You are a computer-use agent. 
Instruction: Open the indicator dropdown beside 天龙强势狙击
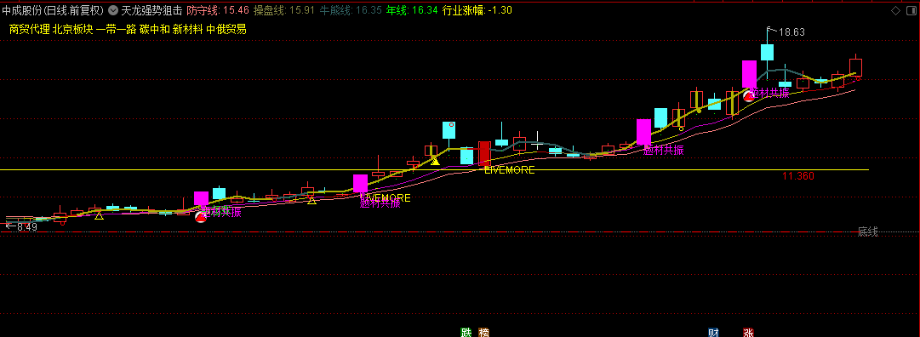pyautogui.click(x=112, y=10)
